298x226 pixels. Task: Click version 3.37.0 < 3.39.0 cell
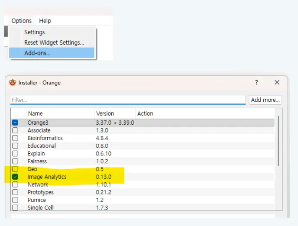coord(115,123)
